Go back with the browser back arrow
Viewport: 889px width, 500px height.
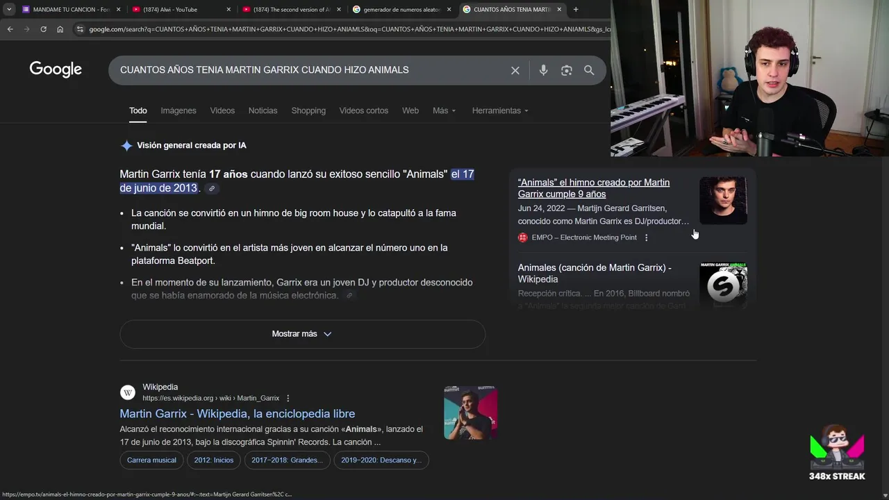click(10, 29)
